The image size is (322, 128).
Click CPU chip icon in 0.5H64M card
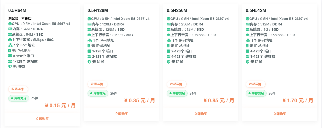click(x=10, y=24)
